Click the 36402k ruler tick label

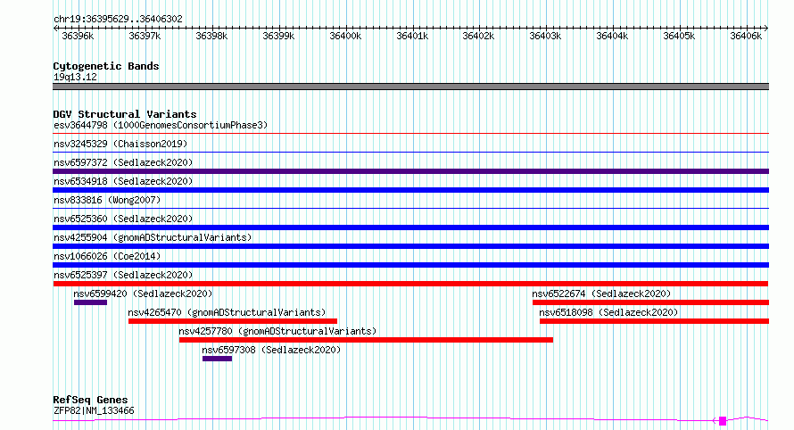point(478,36)
